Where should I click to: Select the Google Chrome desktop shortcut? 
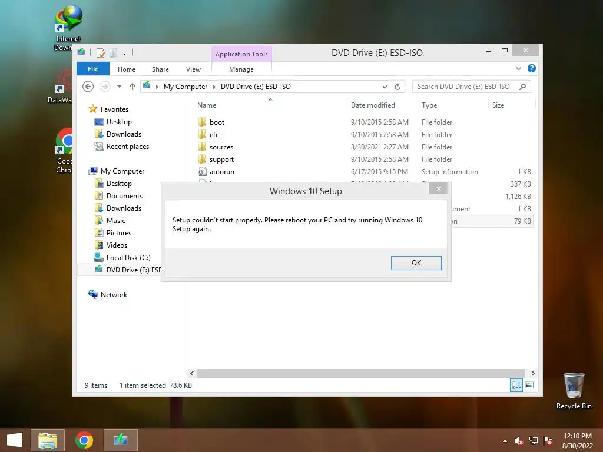64,151
